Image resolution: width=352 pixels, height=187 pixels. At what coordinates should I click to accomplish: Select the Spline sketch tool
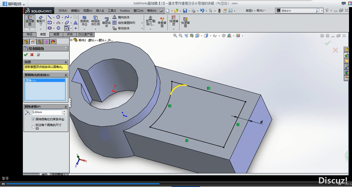(67, 17)
